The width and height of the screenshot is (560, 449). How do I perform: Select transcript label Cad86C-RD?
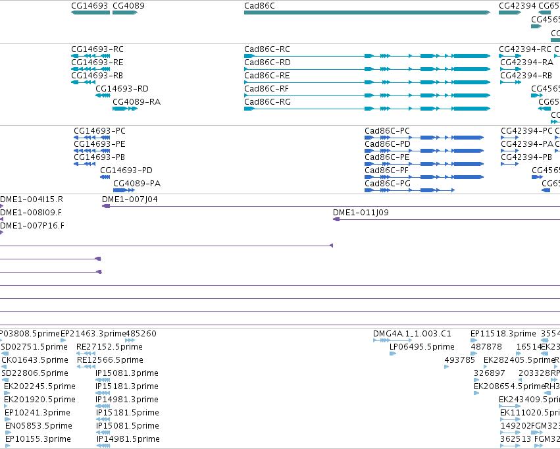click(268, 63)
